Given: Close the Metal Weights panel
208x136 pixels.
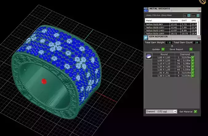Looking at the screenshot, I should [x=199, y=10].
